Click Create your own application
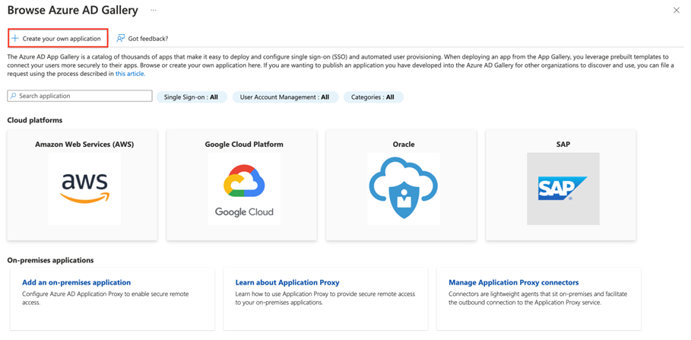This screenshot has width=691, height=340. [x=62, y=38]
